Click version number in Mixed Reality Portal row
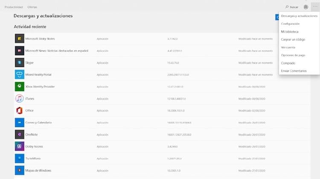The width and height of the screenshot is (320, 179). tap(178, 75)
